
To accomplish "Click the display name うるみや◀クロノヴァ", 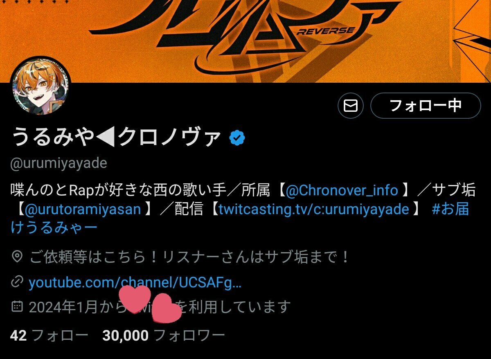I will (116, 138).
